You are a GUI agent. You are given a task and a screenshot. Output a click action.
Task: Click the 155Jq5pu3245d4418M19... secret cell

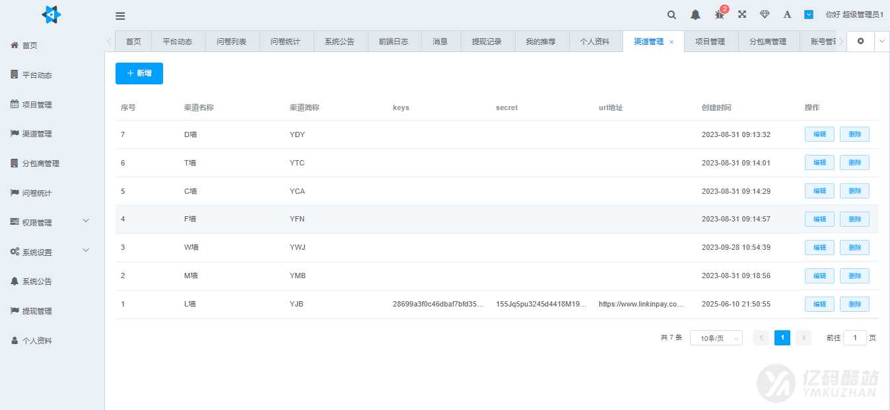point(541,305)
